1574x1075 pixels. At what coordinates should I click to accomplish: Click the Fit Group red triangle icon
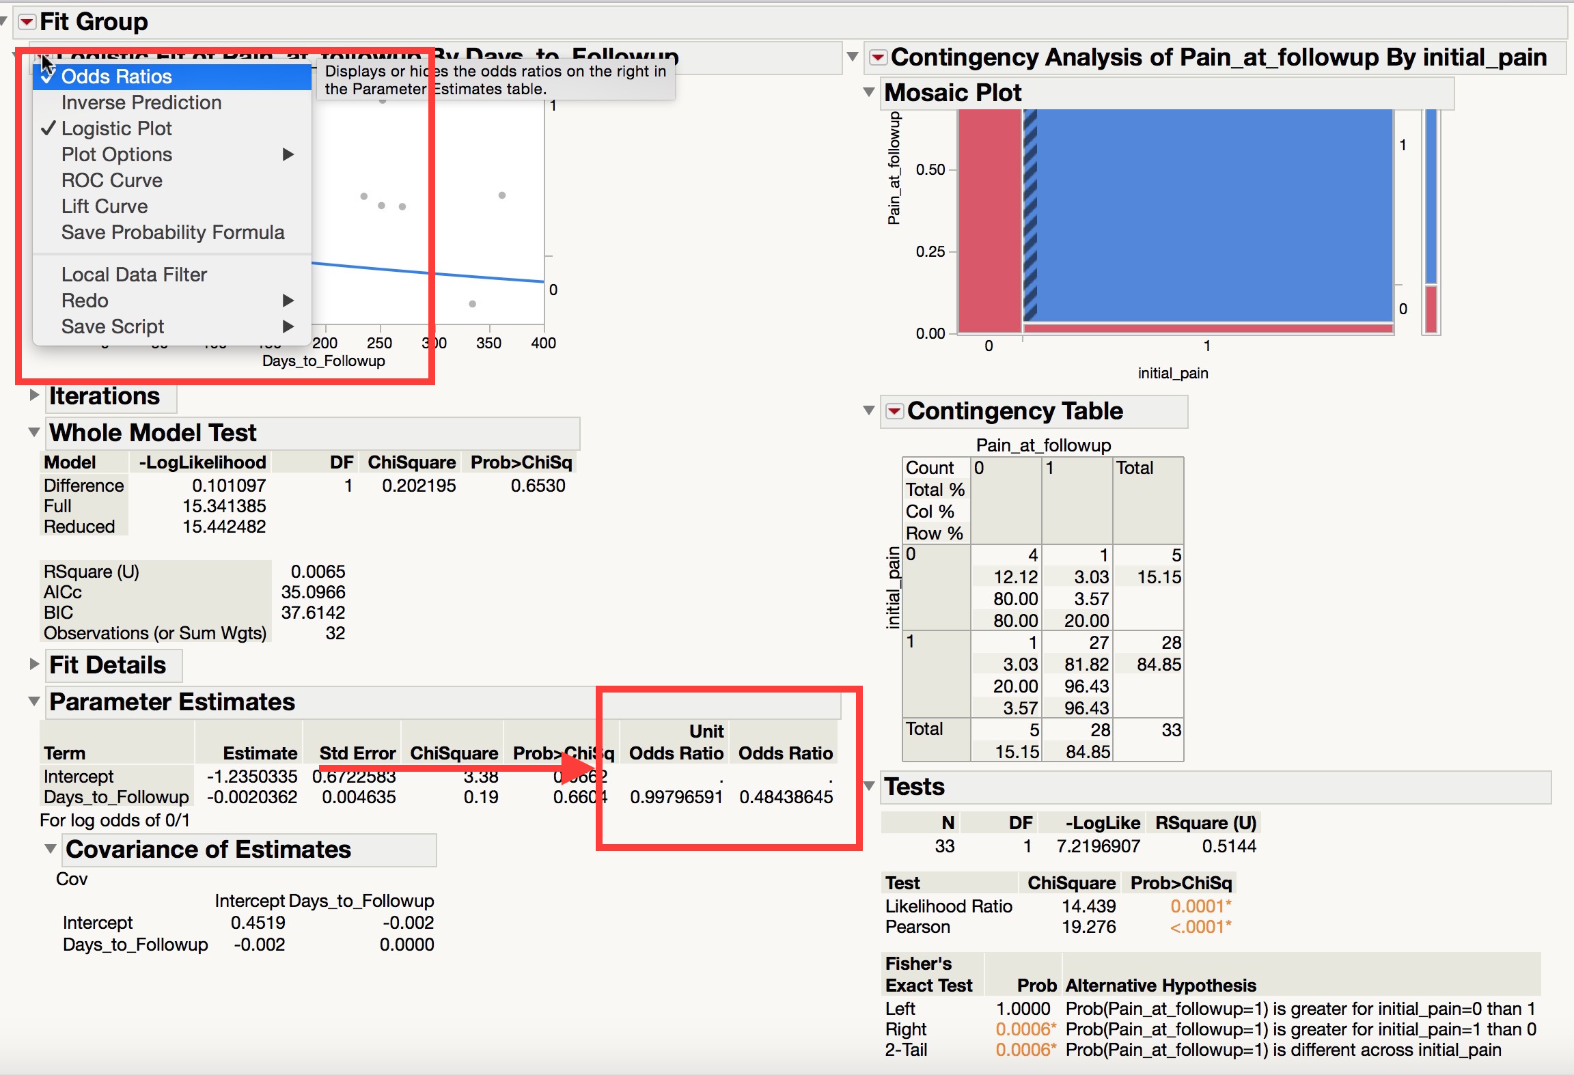coord(27,22)
